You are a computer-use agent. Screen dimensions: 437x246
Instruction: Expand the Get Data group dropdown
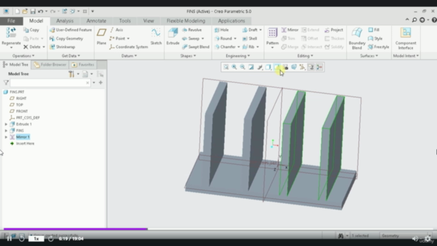coord(71,56)
